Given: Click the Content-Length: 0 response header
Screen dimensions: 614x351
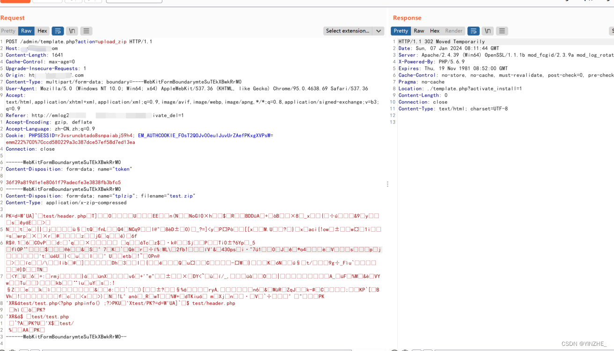Looking at the screenshot, I should pyautogui.click(x=423, y=95).
